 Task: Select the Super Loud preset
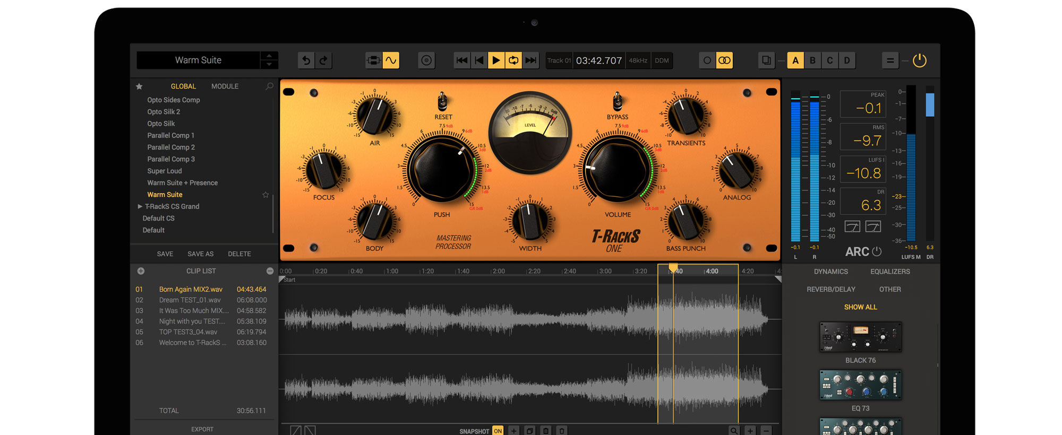tap(165, 171)
